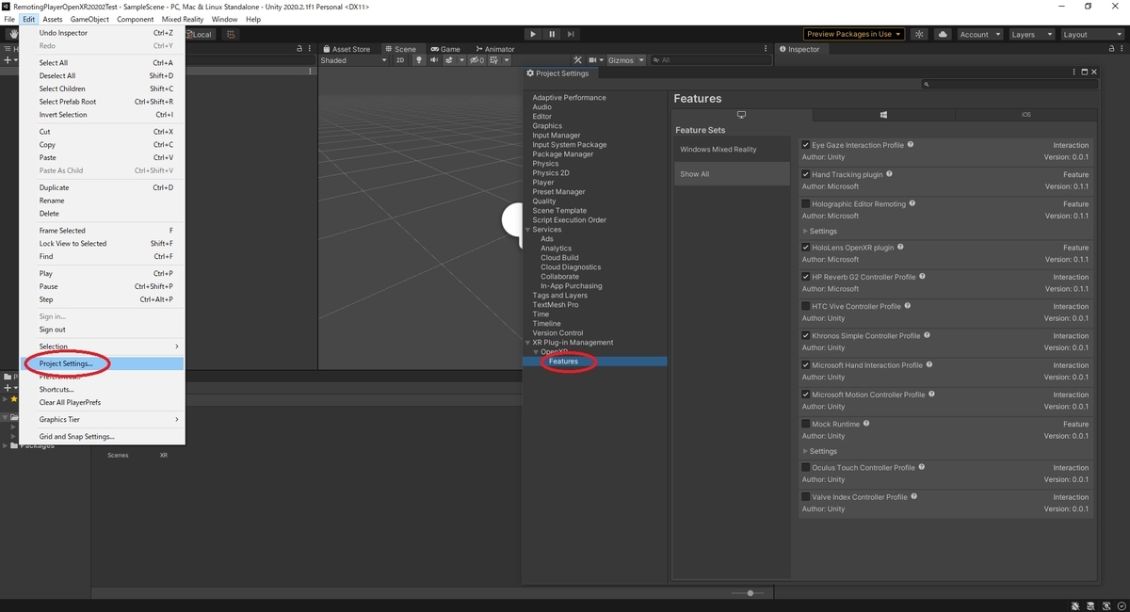The width and height of the screenshot is (1130, 612).
Task: Select Features under OpenXR in settings tree
Action: click(x=595, y=362)
